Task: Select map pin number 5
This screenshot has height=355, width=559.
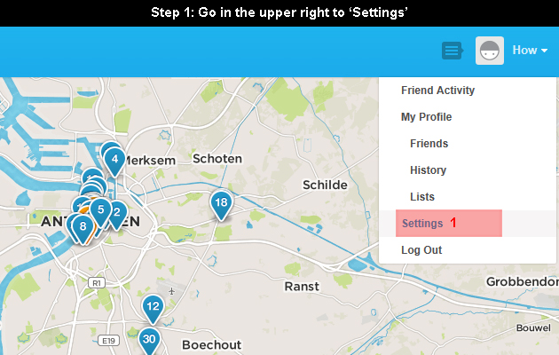Action: tap(101, 213)
